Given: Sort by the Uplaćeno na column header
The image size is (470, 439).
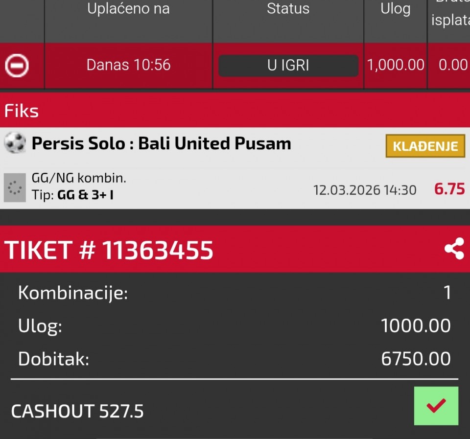Looking at the screenshot, I should tap(128, 10).
